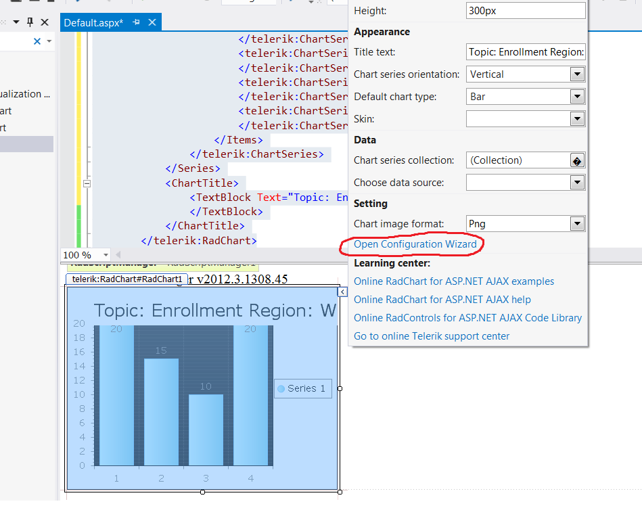Screen dimensions: 642x506
Task: Close smart tag panel via arrow glyph
Action: click(343, 292)
